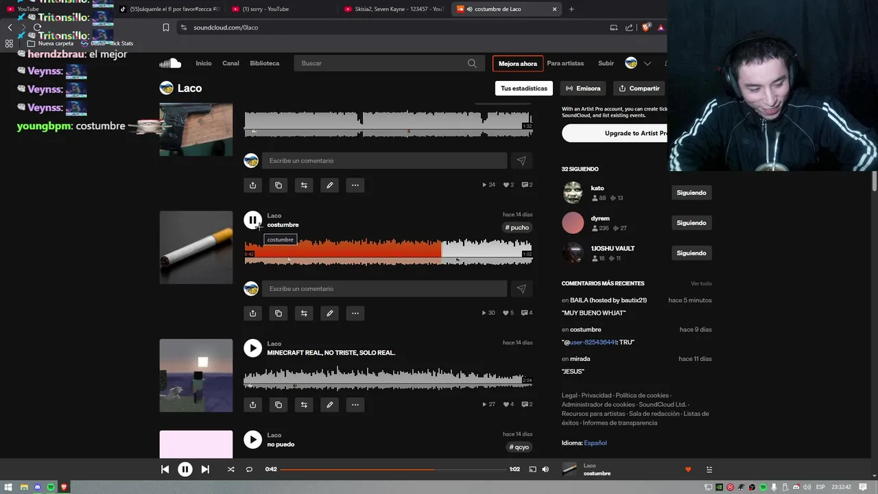Click comment field under costumbre track
Screen dimensions: 878x494
(x=384, y=289)
